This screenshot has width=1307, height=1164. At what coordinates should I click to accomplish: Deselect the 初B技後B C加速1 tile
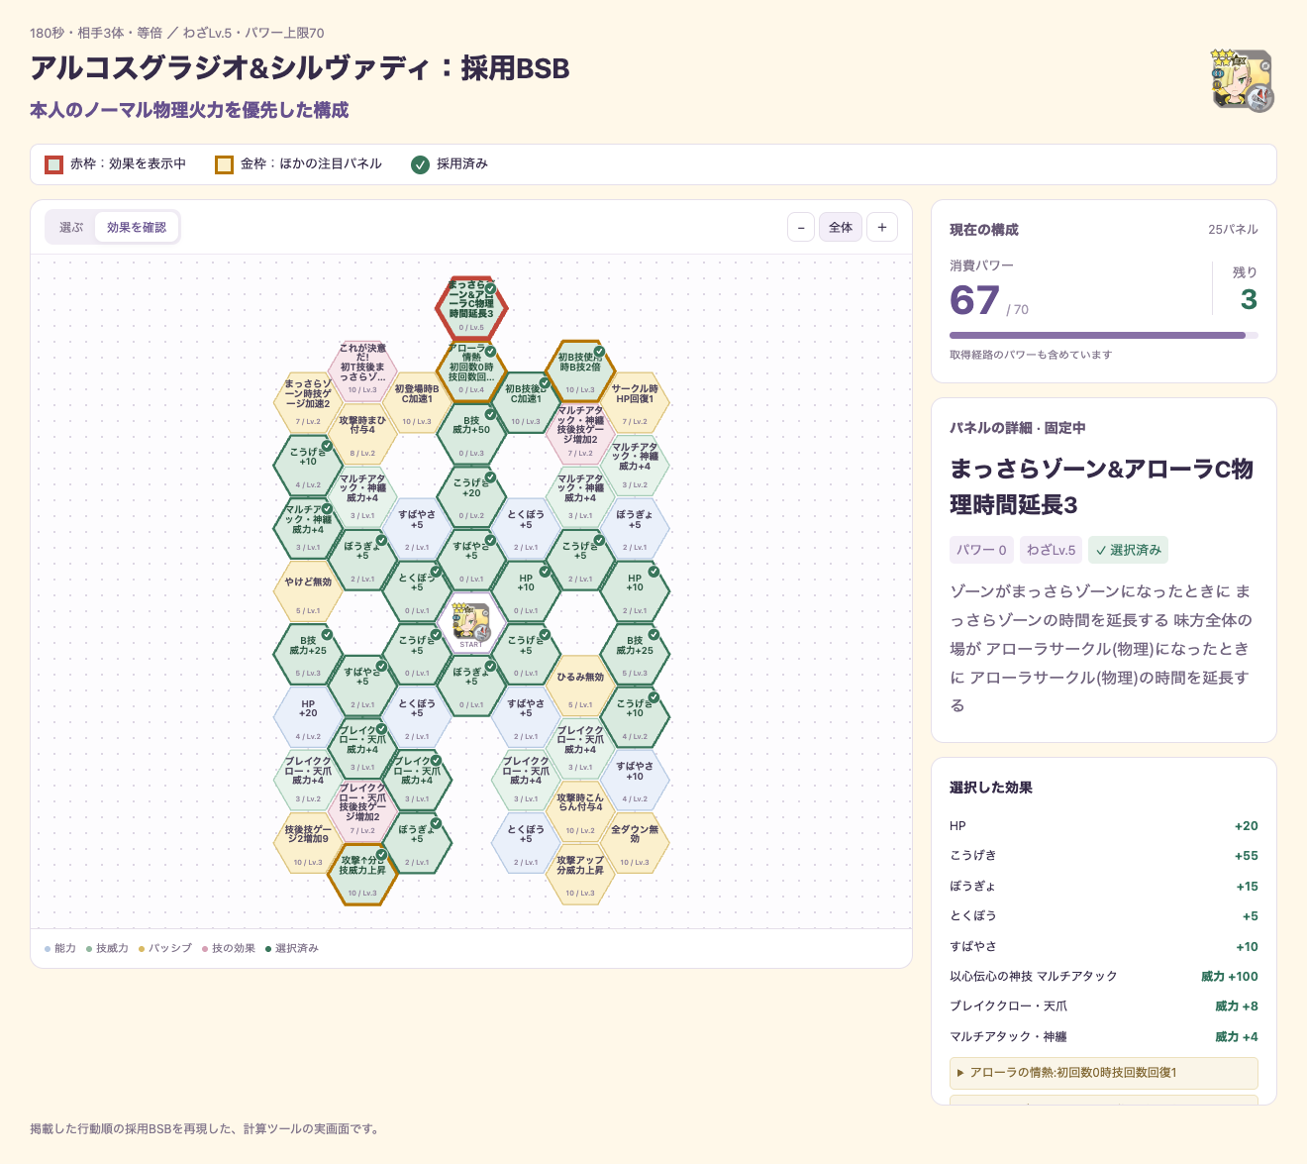tap(526, 403)
